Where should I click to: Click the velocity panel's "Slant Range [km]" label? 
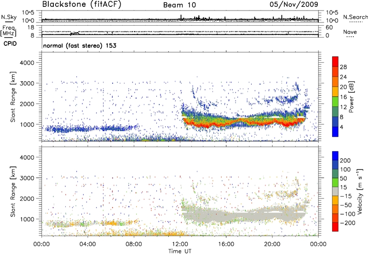13,191
